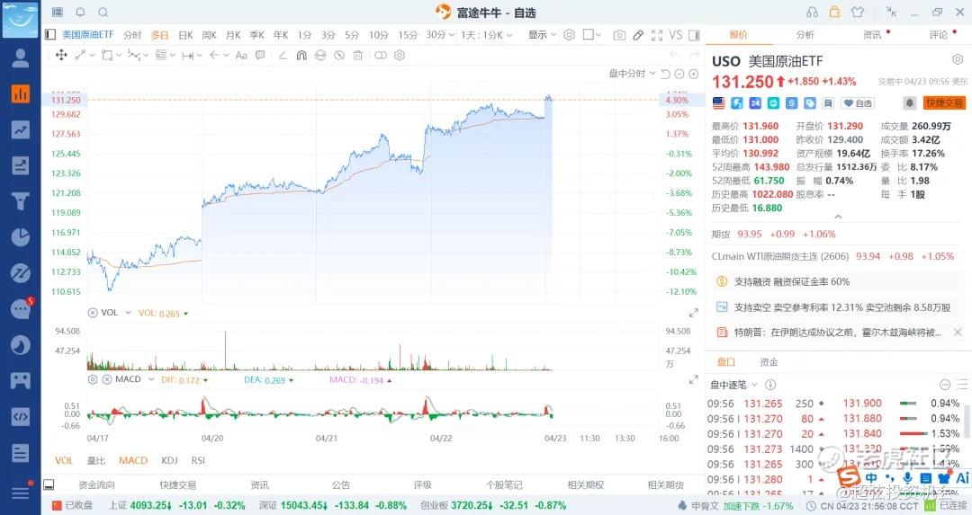Toggle the left watchlist panel
This screenshot has height=515, width=972.
(x=50, y=35)
